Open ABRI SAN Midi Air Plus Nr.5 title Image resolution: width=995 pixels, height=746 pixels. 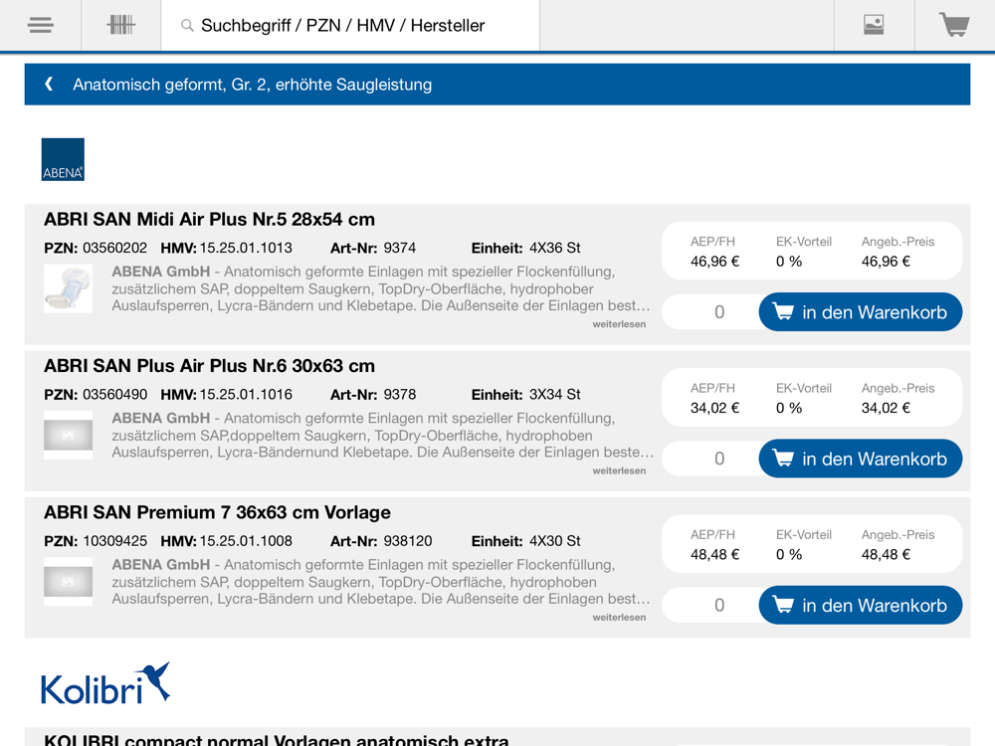(209, 220)
